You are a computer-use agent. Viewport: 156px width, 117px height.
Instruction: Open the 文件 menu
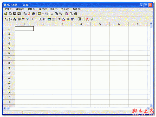(x=9, y=9)
